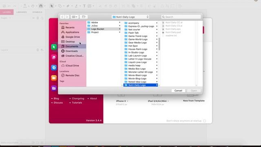Expand the Flash Talk folder arrow
261x147 pixels.
pyautogui.click(x=157, y=33)
